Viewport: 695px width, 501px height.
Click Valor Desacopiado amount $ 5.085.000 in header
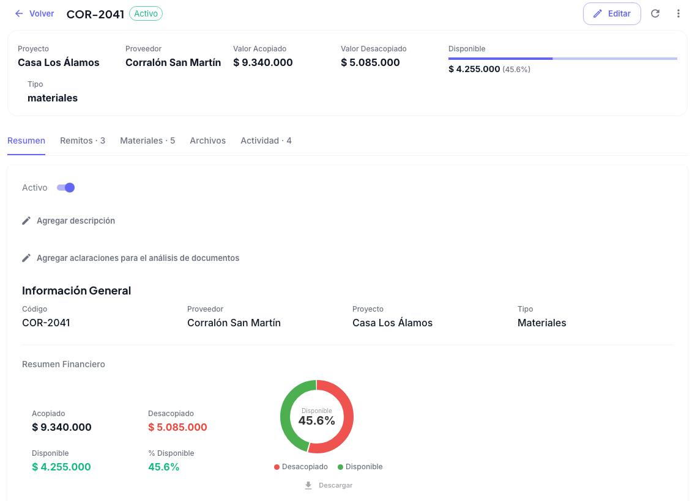370,62
